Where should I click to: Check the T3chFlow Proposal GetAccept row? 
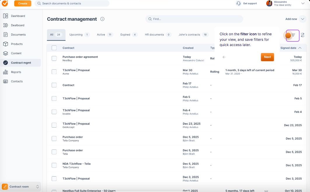click(54, 125)
